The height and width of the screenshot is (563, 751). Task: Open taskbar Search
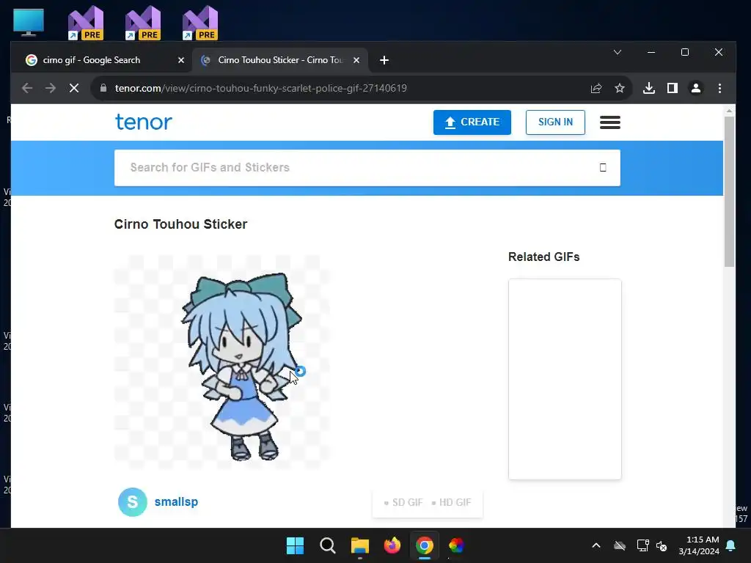pos(328,545)
